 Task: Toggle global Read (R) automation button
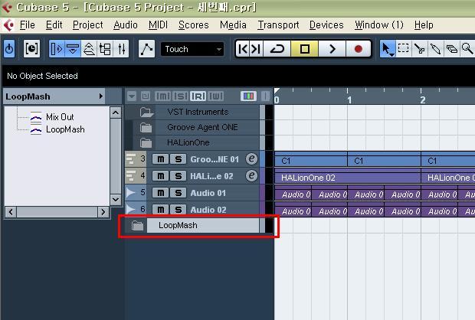(198, 96)
